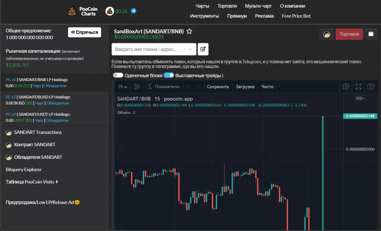Open the Чарты menu
381x231 pixels.
[202, 6]
